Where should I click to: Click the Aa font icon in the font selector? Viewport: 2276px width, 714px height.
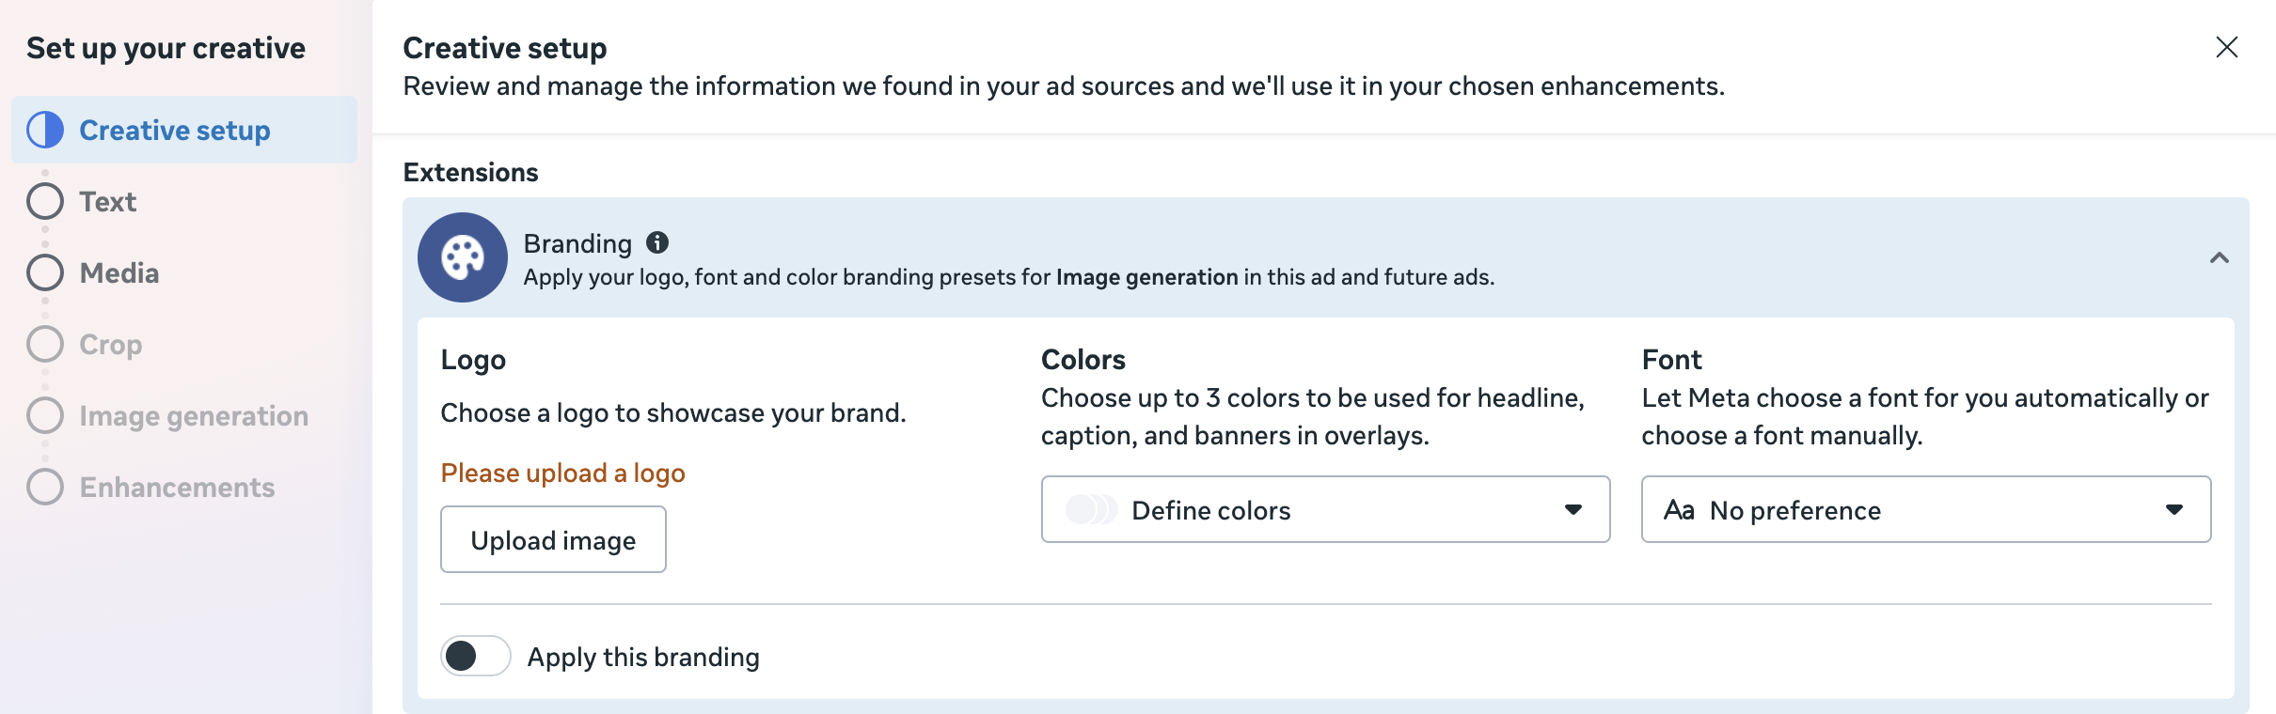point(1679,510)
